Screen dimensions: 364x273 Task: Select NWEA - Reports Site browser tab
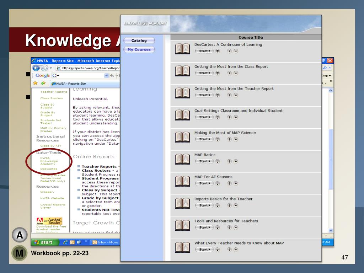coord(85,84)
